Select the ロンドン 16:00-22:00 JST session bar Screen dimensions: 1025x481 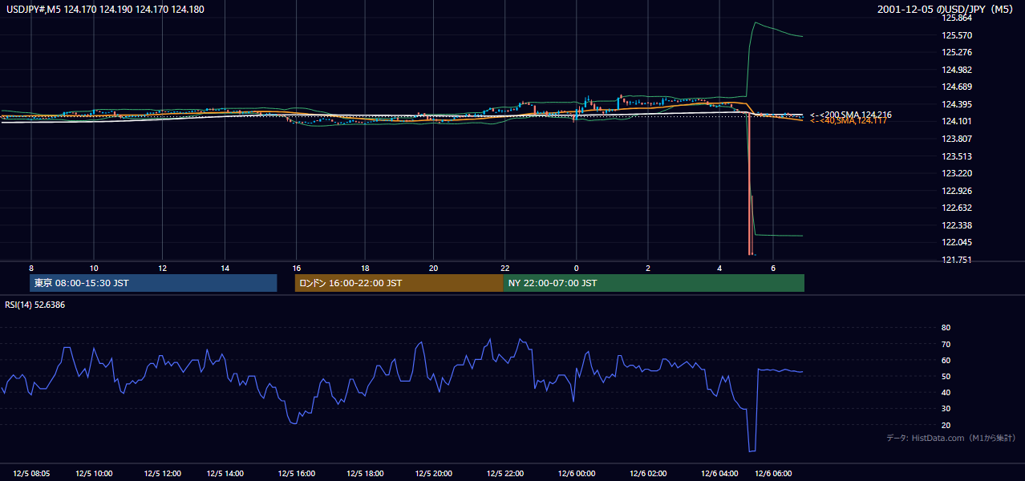tap(399, 283)
